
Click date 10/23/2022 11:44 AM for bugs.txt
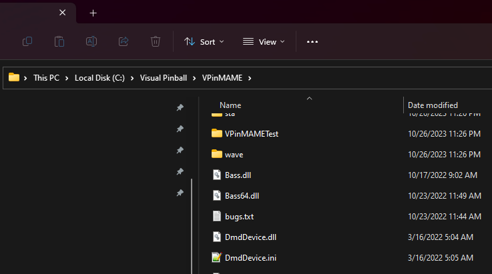pos(445,217)
